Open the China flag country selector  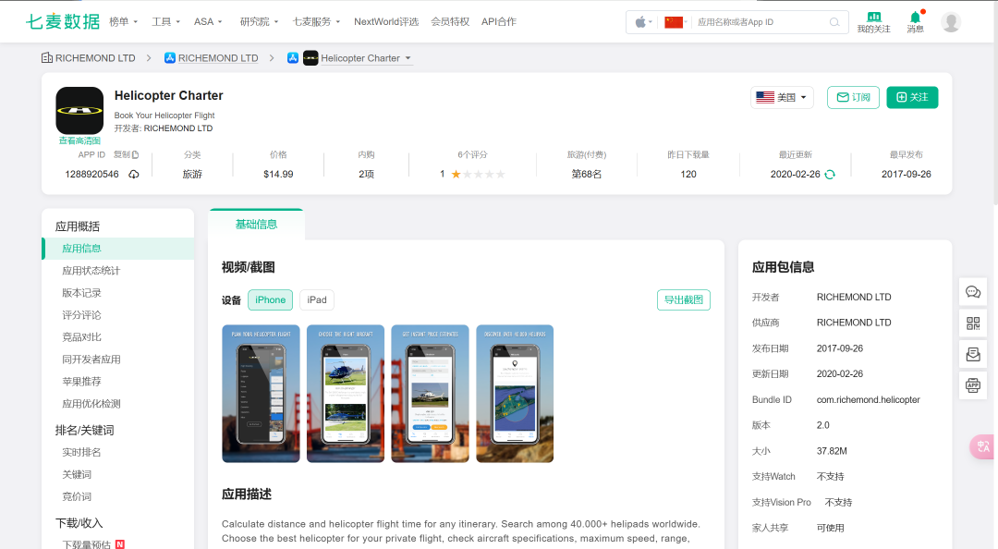675,22
